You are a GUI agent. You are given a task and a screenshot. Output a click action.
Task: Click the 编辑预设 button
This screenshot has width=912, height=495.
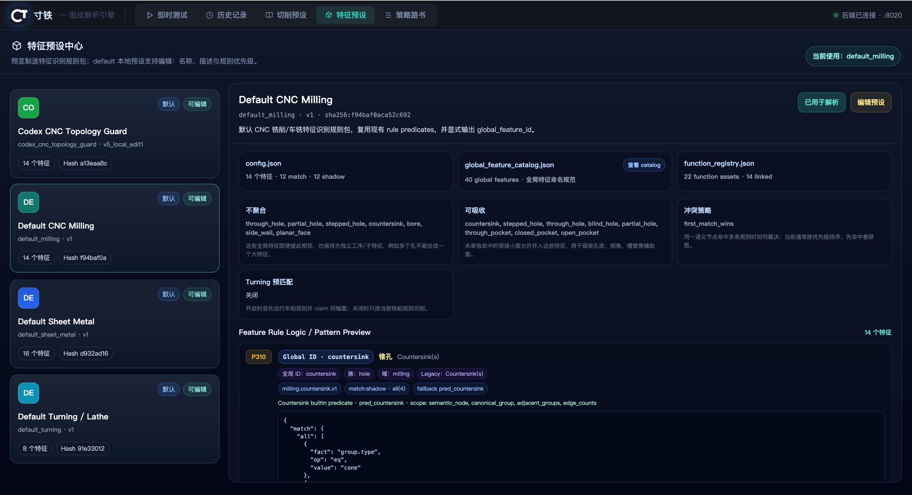pos(870,103)
